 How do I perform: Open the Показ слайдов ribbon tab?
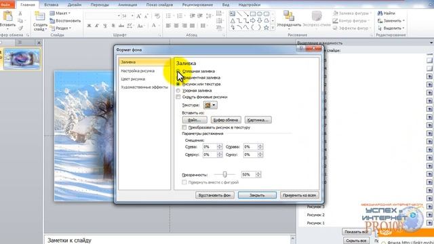(159, 5)
